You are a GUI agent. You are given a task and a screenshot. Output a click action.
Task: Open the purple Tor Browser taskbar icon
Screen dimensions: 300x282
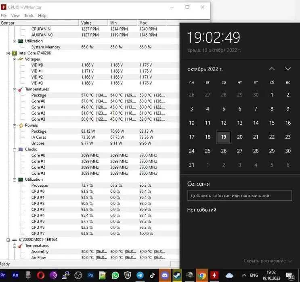pos(53,275)
